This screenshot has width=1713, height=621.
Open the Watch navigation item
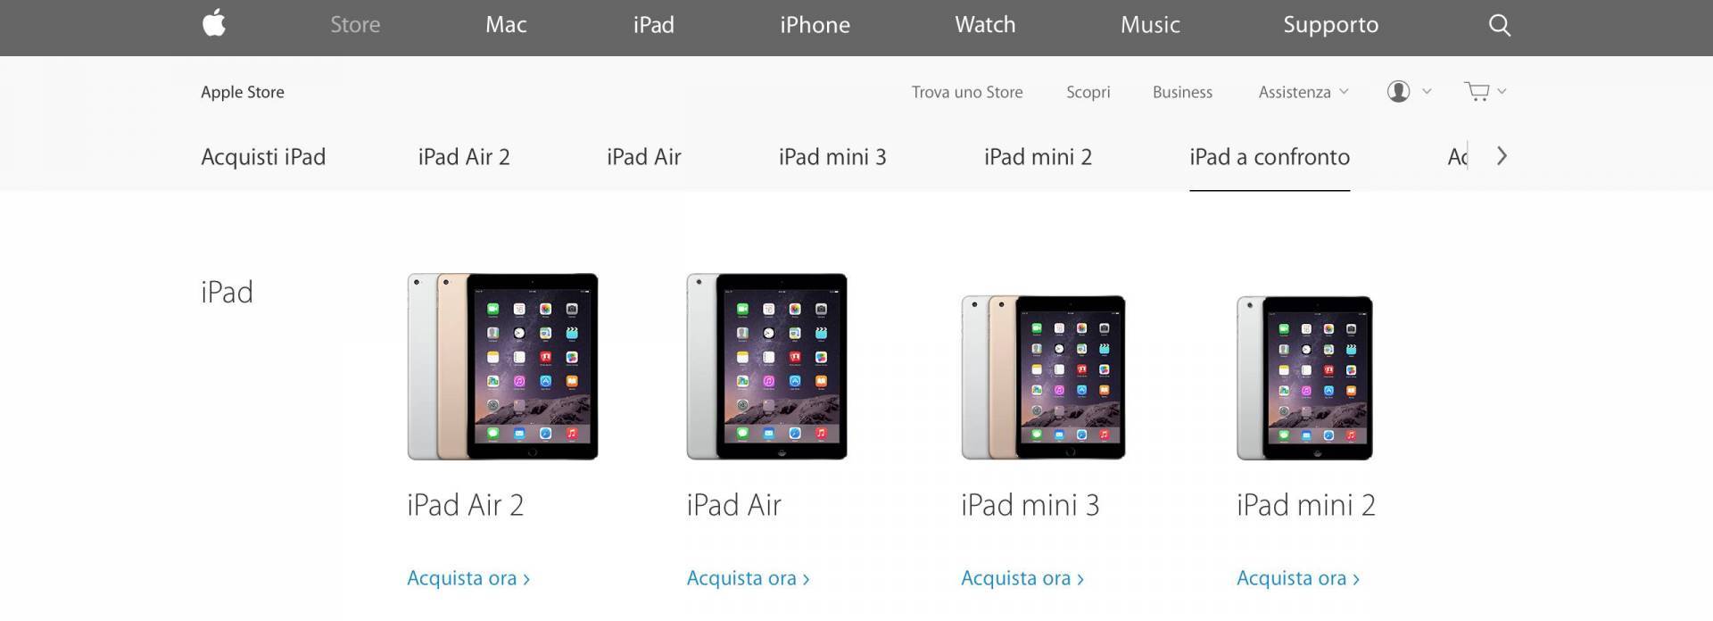pyautogui.click(x=985, y=25)
